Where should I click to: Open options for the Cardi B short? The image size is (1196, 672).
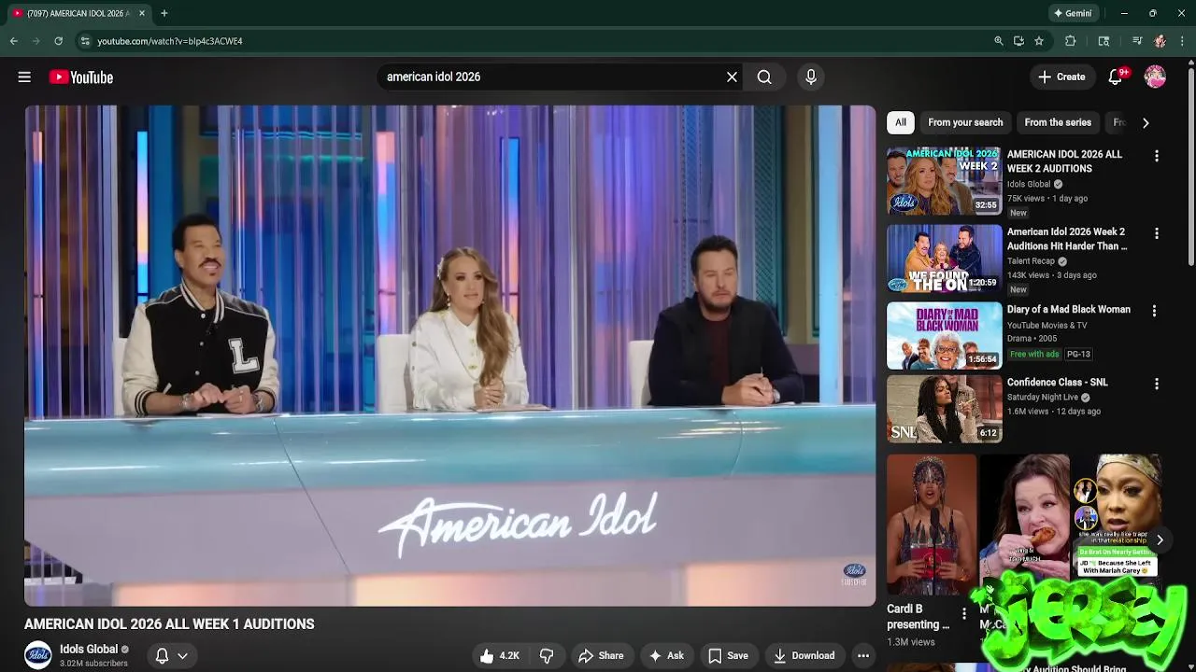pos(964,614)
